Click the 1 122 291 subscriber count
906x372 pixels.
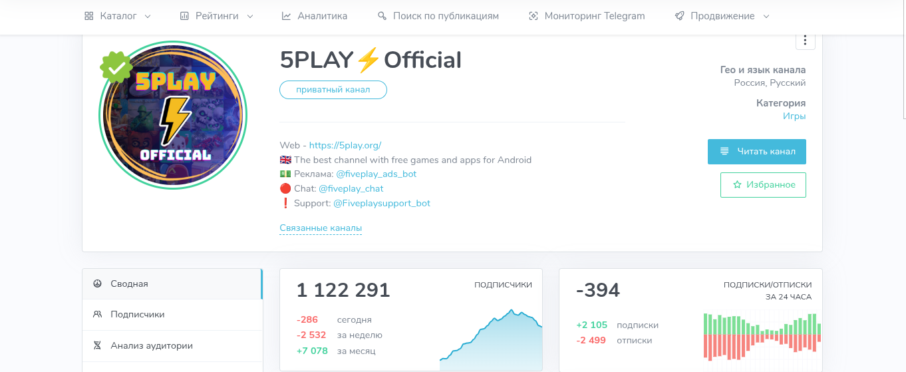pos(343,290)
